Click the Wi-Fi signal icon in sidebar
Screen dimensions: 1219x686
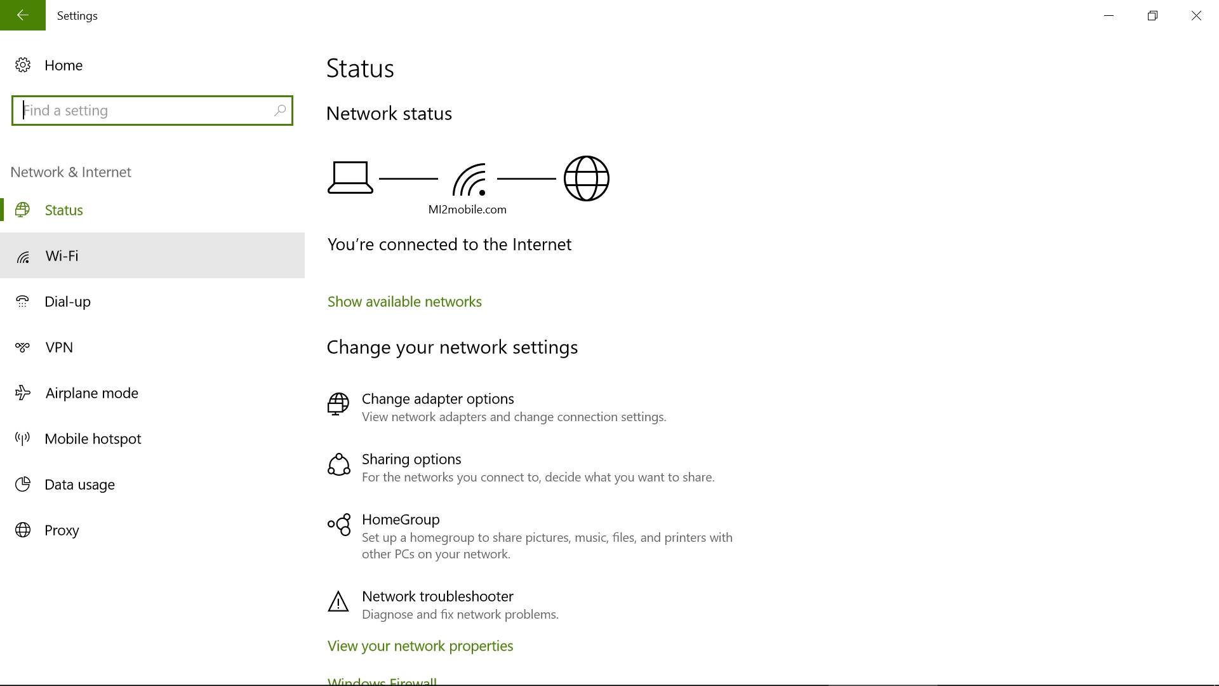pos(23,257)
